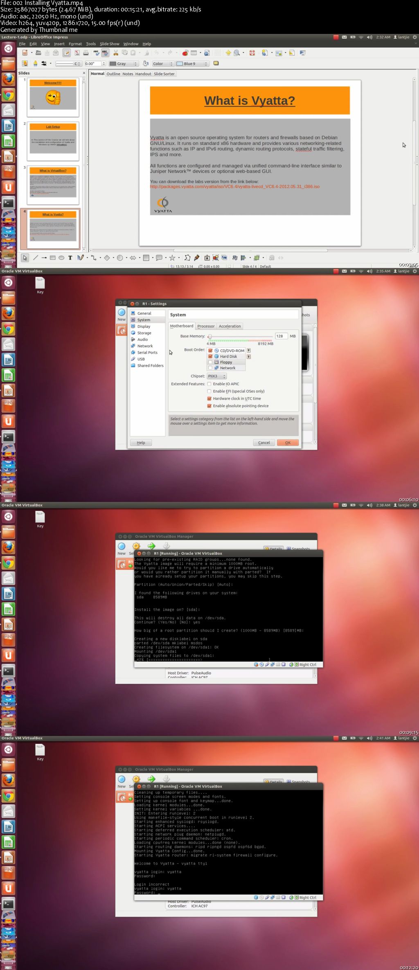Move boot device down with the down arrow

pos(248,357)
